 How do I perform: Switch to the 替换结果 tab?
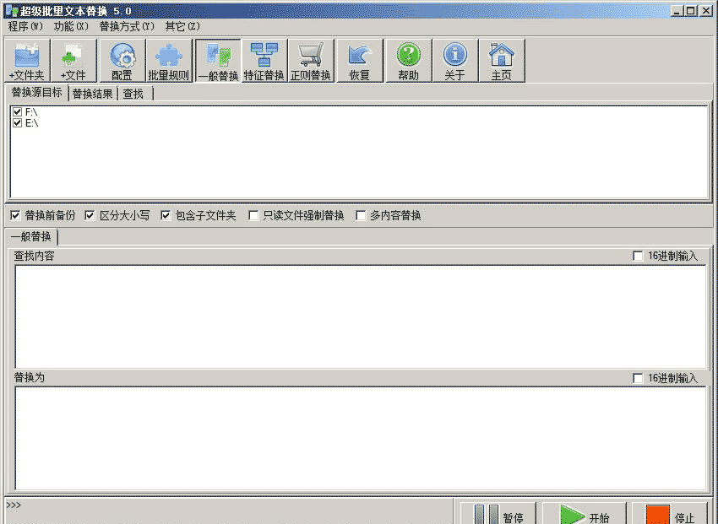tap(93, 94)
